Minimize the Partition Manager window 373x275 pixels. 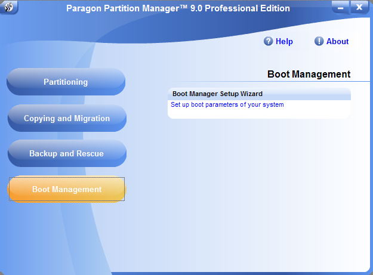point(339,8)
